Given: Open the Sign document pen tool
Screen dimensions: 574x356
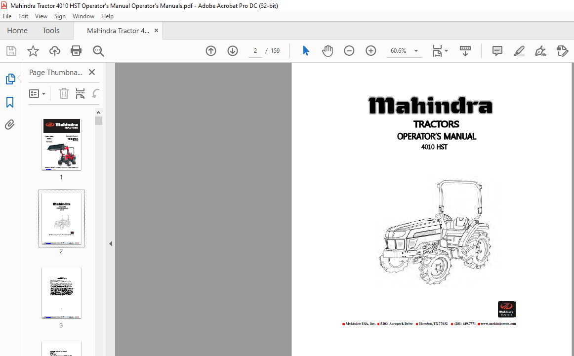Looking at the screenshot, I should [x=540, y=51].
